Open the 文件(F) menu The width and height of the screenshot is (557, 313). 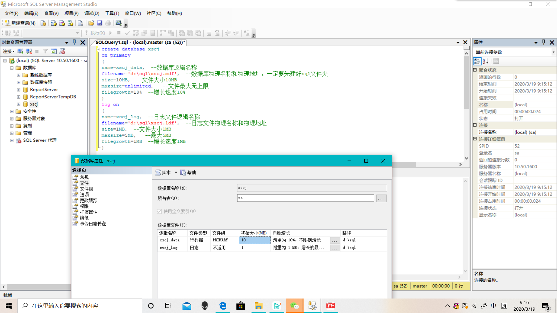click(x=11, y=13)
